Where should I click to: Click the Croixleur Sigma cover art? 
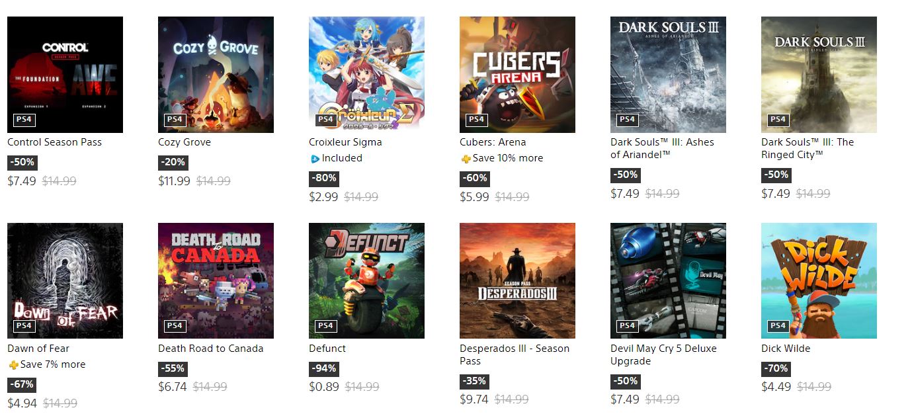pos(366,75)
